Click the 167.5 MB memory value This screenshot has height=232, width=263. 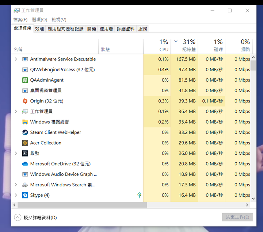(186, 59)
